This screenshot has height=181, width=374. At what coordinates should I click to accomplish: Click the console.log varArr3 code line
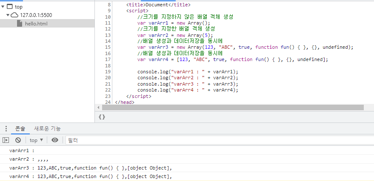pos(188,84)
